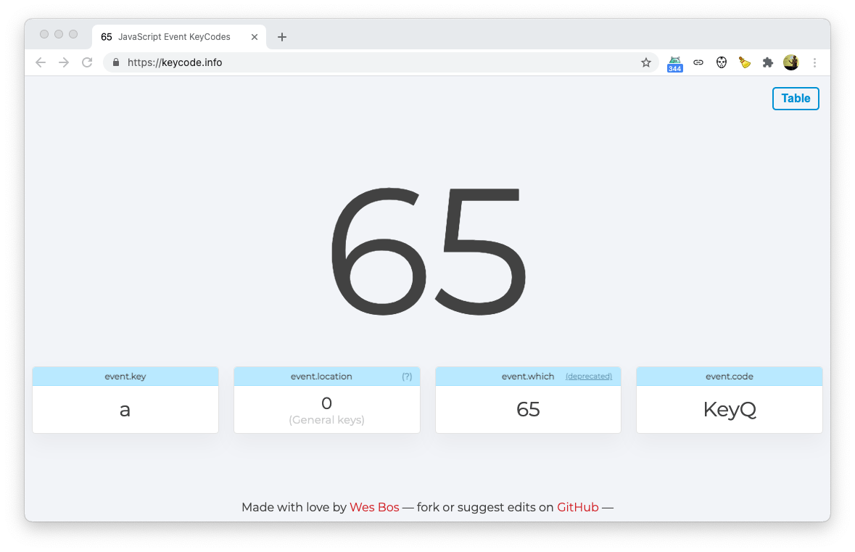Screen dimensions: 855x552
Task: Bookmark this page with the star icon
Action: point(645,63)
